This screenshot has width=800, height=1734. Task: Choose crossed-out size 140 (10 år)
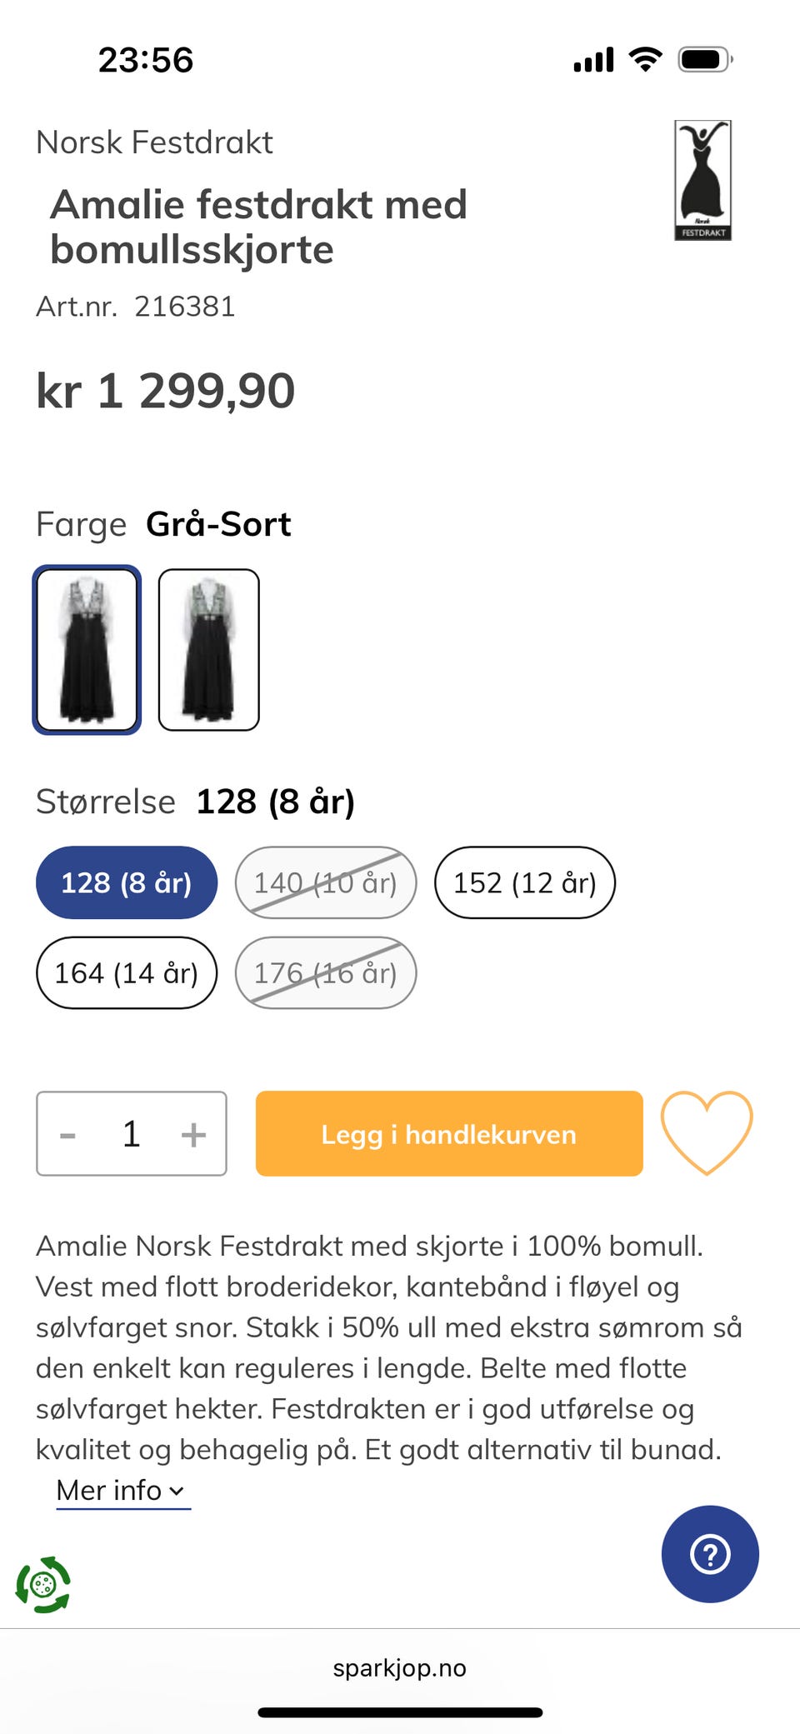[326, 882]
